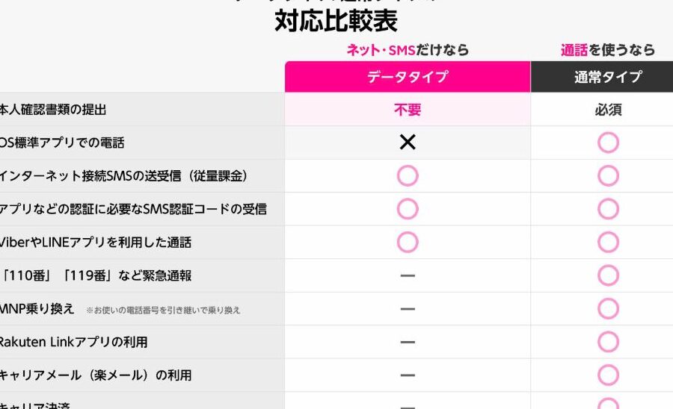
Task: Click the 必須 cell under 通常タイプ
Action: 608,110
